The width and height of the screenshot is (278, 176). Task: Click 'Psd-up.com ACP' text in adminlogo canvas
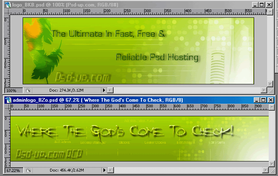49,154
